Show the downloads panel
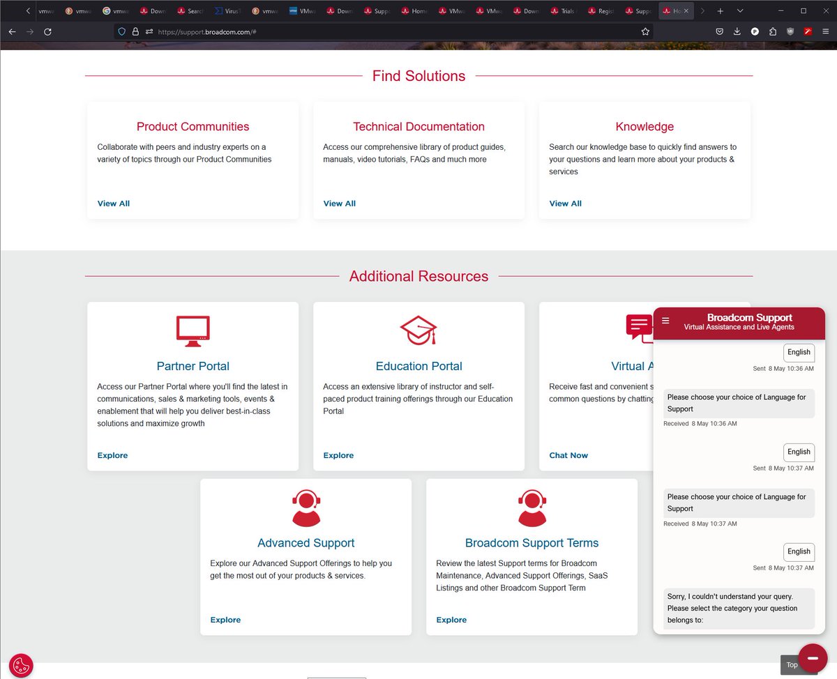The height and width of the screenshot is (679, 837). click(737, 31)
